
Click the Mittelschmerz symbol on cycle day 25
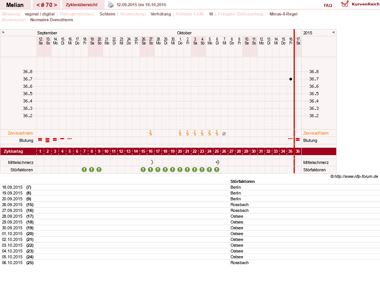click(x=217, y=162)
